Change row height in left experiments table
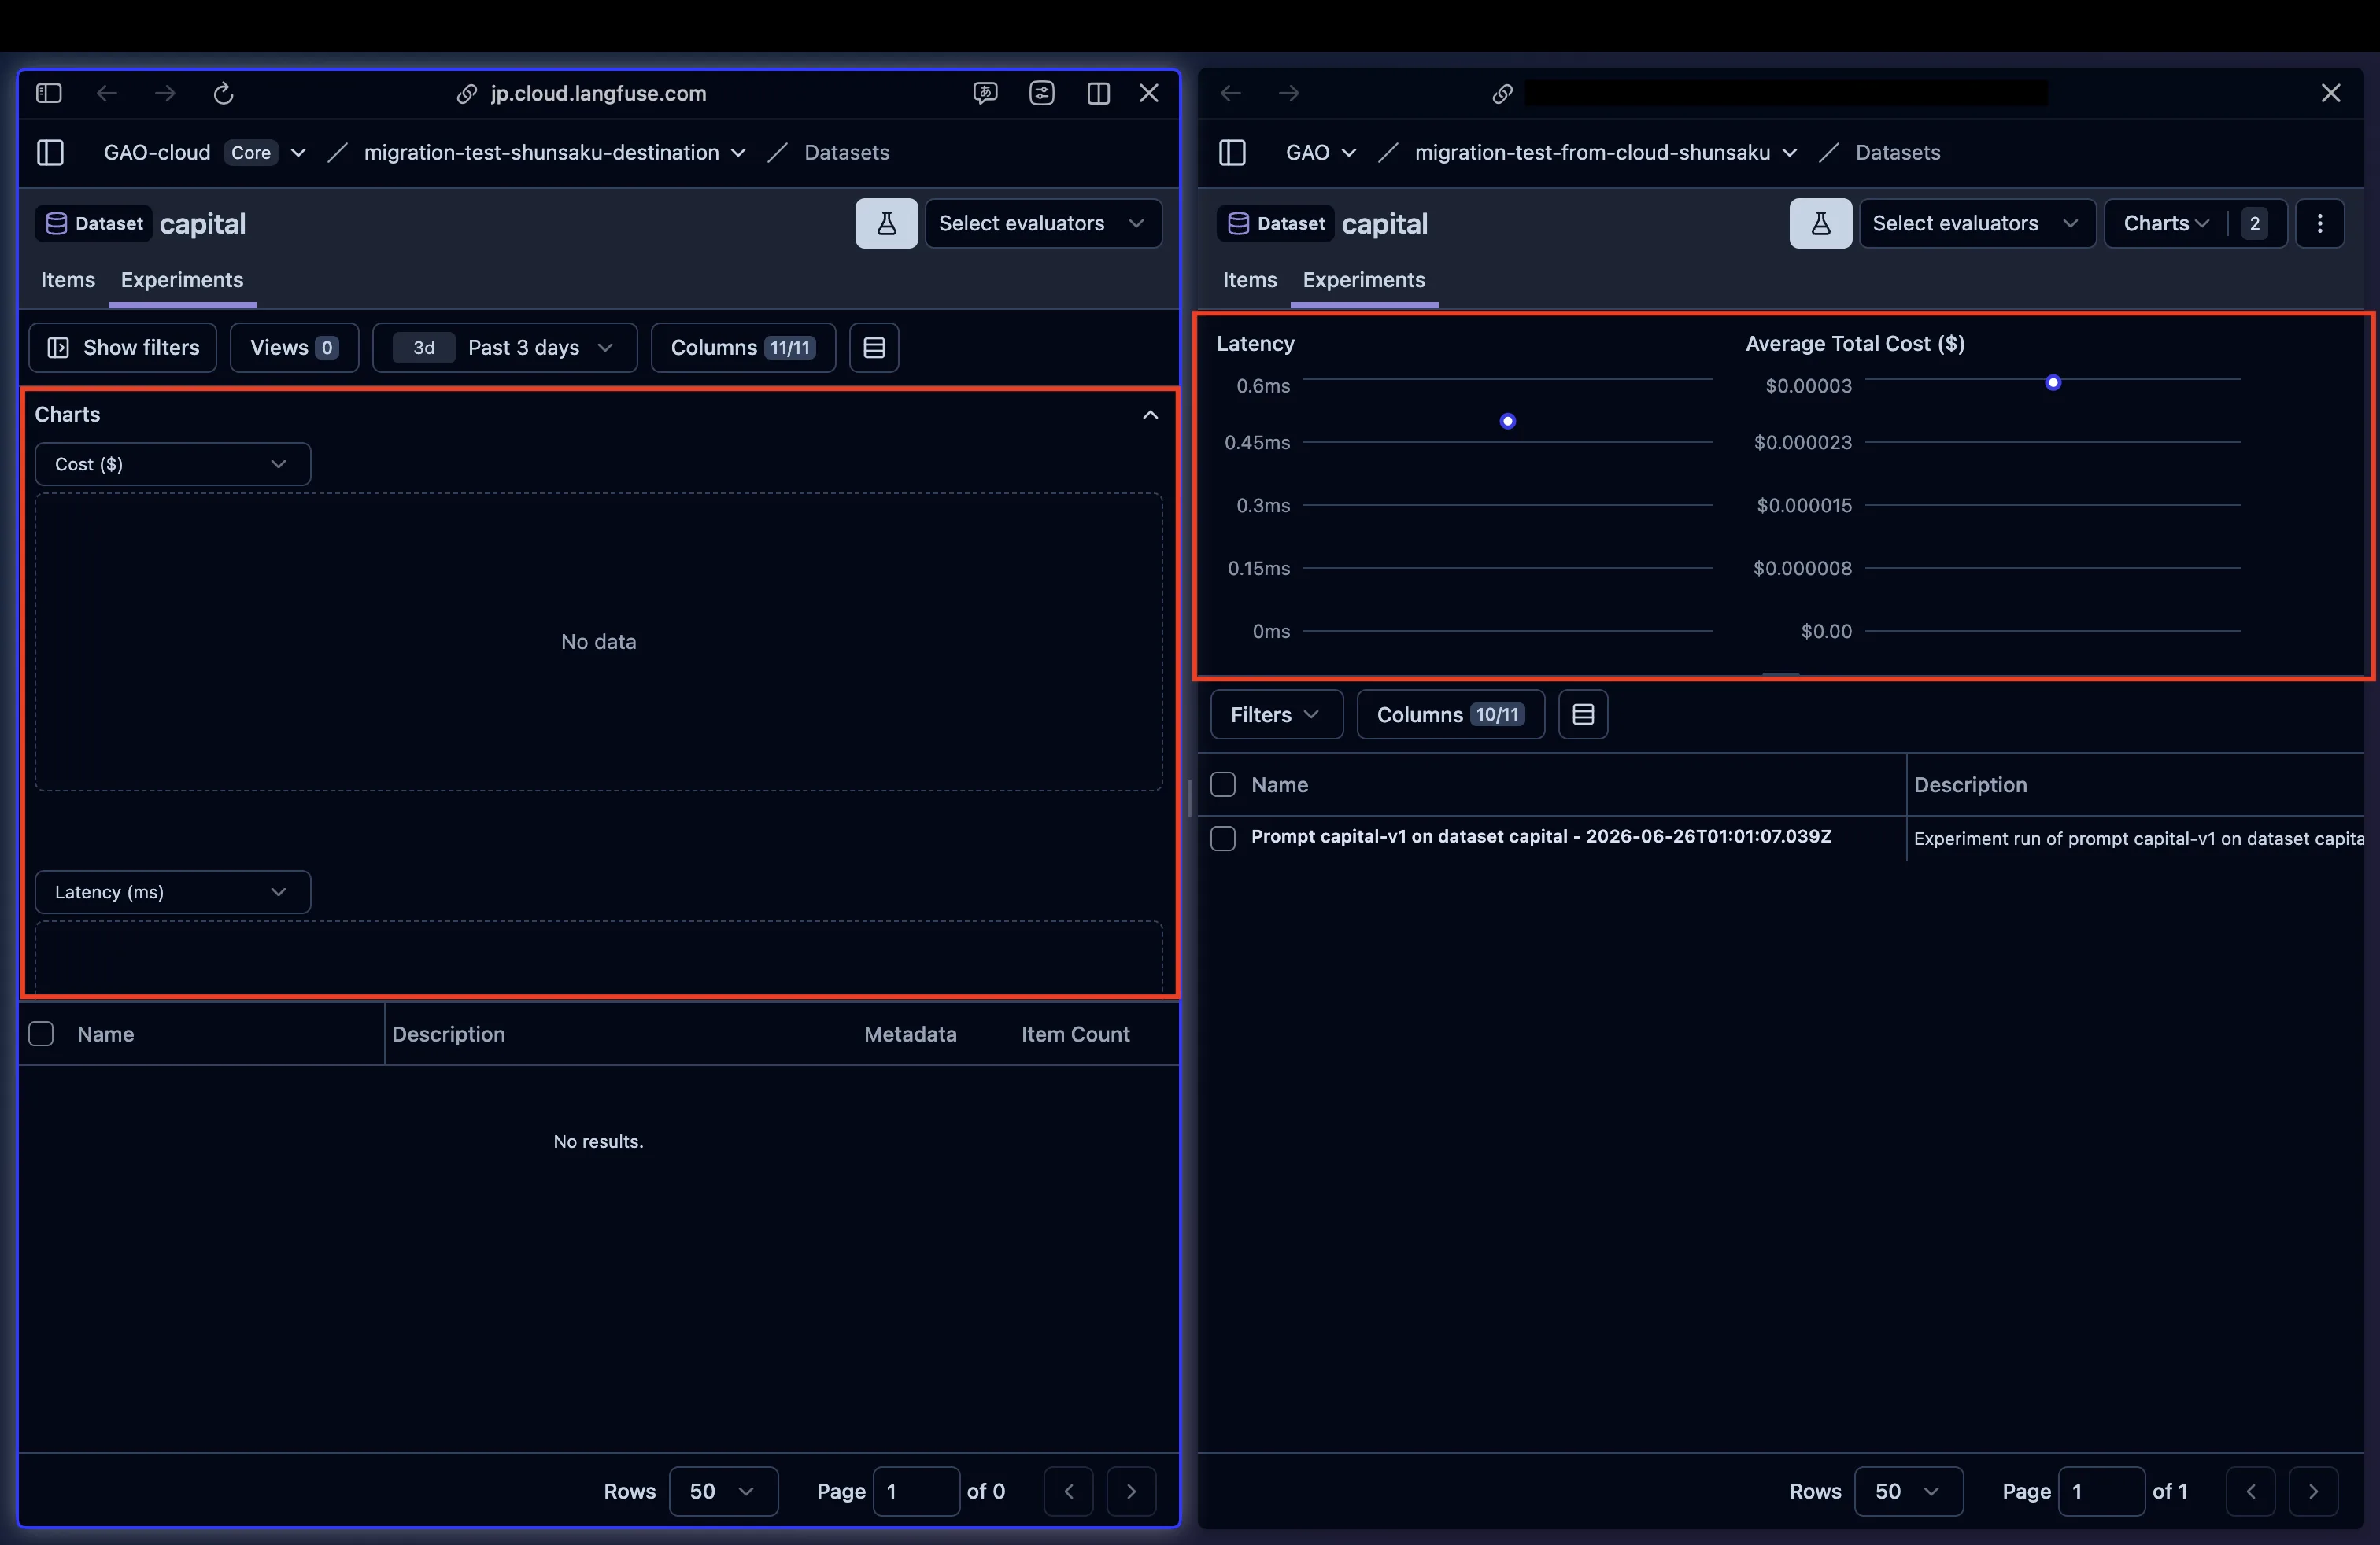 874,347
